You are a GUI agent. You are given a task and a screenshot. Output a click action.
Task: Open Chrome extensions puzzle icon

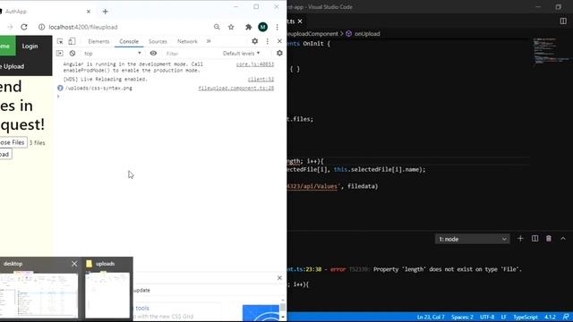coord(249,27)
